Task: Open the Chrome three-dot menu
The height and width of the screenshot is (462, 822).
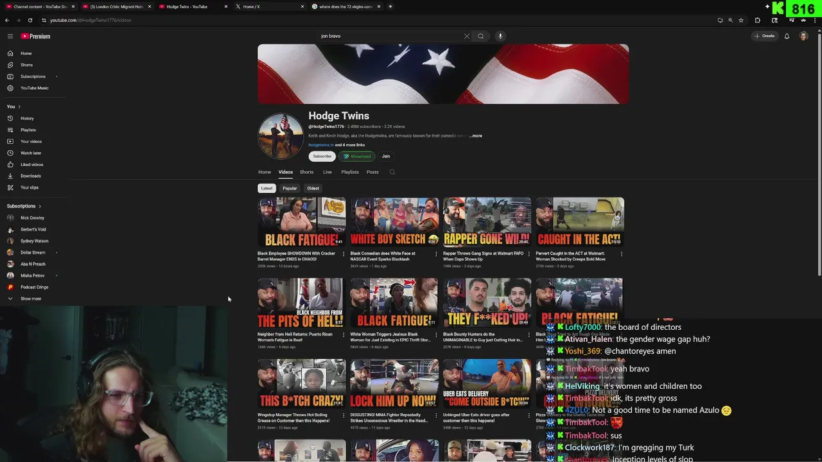Action: click(x=816, y=20)
